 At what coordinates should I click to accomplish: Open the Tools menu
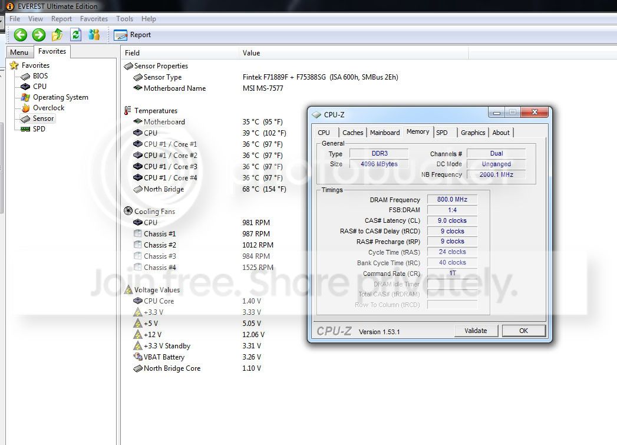[124, 18]
